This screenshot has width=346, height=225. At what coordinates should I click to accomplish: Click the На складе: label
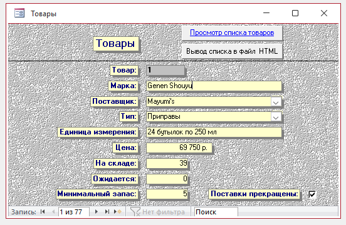point(116,163)
